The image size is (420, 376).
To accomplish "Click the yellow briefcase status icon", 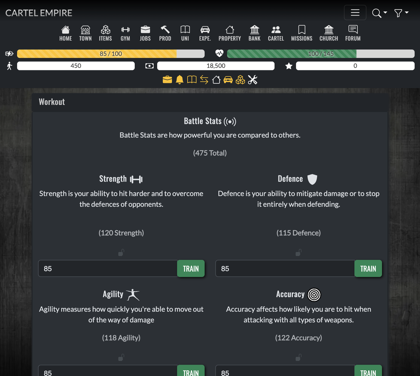I will pyautogui.click(x=167, y=80).
